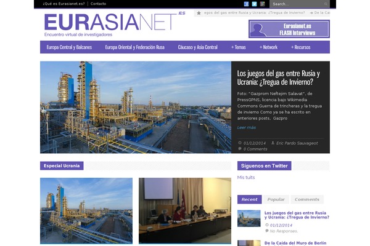The width and height of the screenshot is (370, 246).
Task: Open the '0 Comments' link
Action: pos(255,149)
